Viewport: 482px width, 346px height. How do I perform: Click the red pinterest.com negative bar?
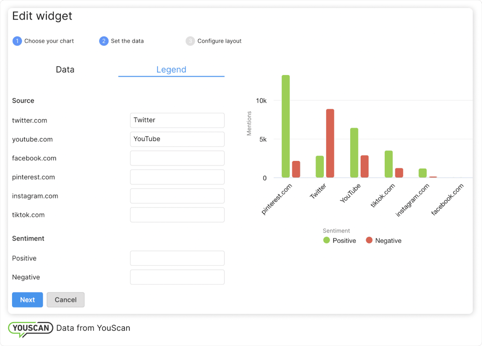coord(296,169)
